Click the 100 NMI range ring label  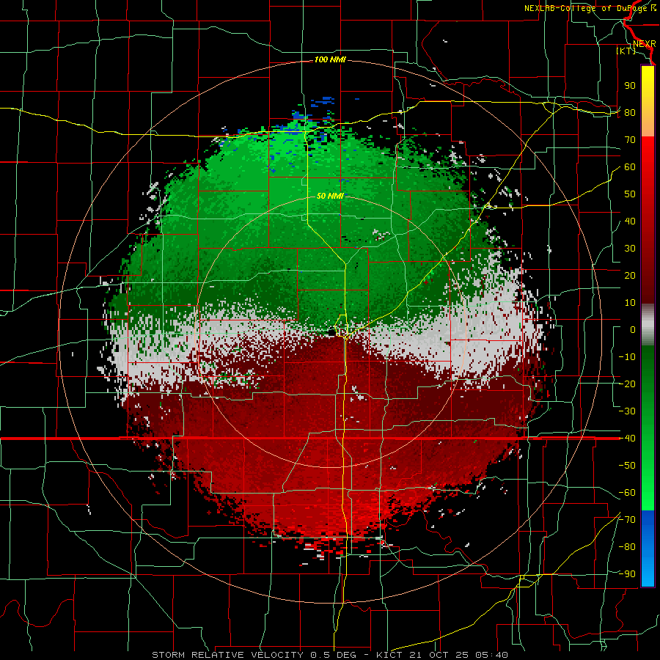click(x=330, y=60)
